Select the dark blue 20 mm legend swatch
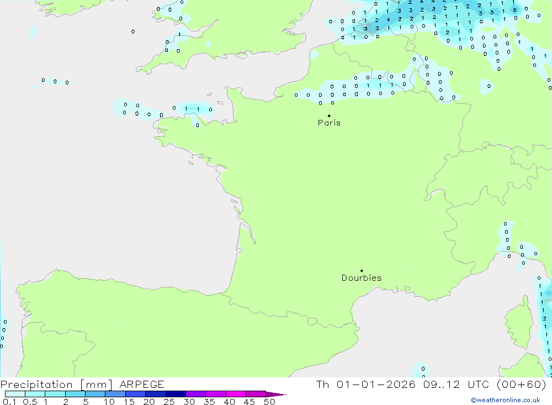Image resolution: width=552 pixels, height=405 pixels. [x=156, y=394]
